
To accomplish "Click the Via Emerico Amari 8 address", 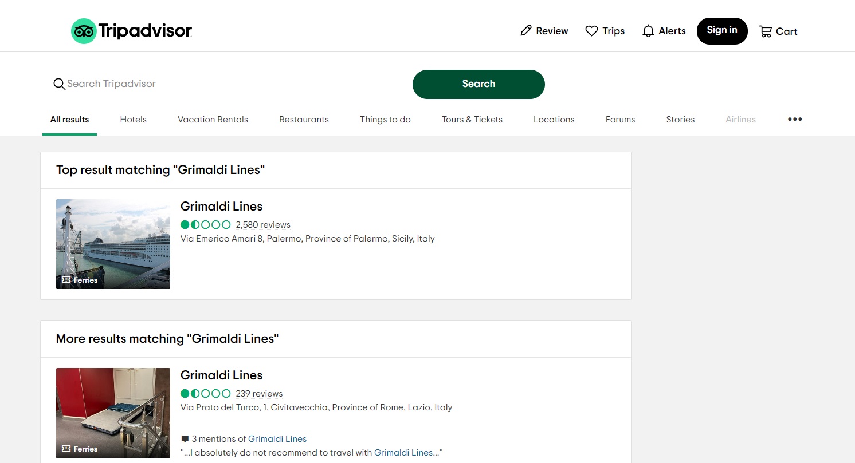I will click(x=308, y=239).
